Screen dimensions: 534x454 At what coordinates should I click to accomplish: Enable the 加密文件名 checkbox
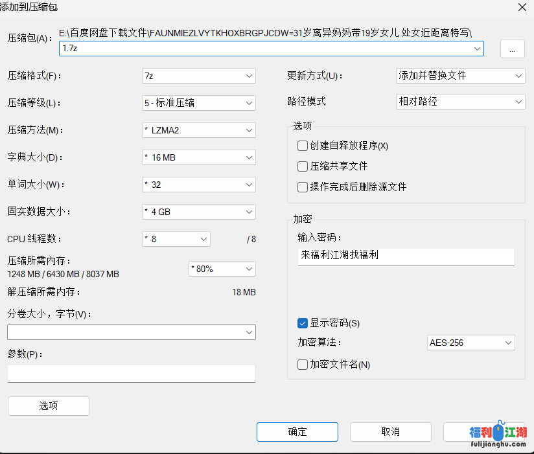303,365
